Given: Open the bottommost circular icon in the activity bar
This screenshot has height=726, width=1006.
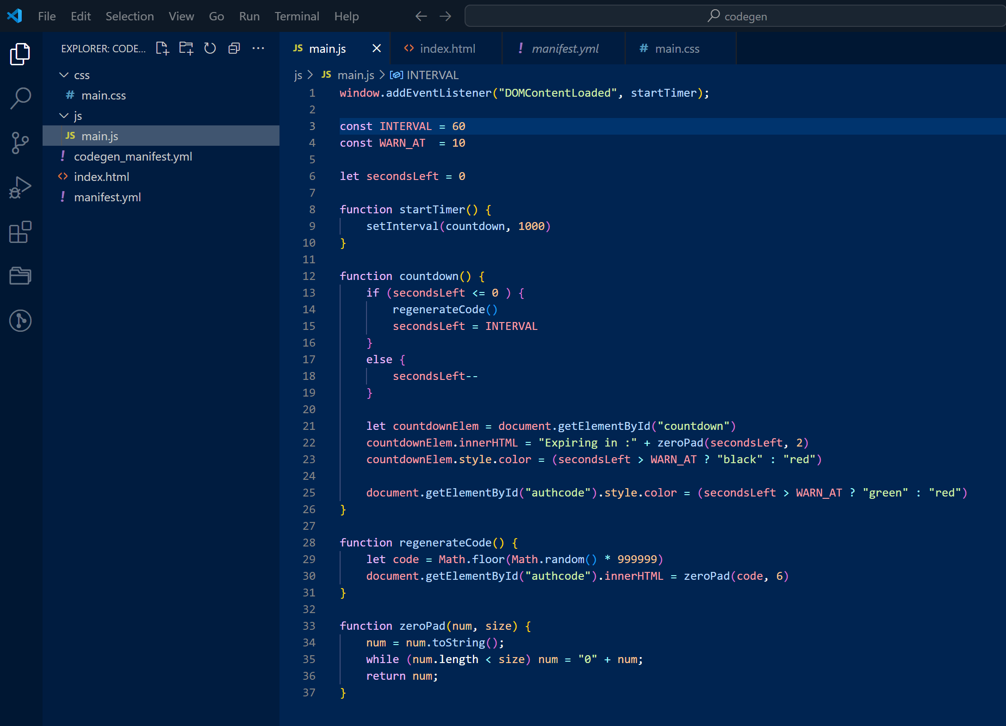Looking at the screenshot, I should pos(19,321).
